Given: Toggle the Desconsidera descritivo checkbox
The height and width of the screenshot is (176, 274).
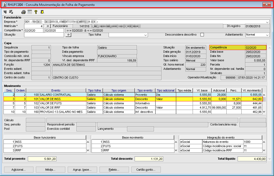Looking at the screenshot, I should pos(202,35).
